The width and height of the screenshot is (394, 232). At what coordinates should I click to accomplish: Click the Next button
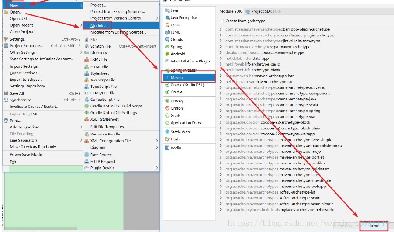pyautogui.click(x=374, y=226)
